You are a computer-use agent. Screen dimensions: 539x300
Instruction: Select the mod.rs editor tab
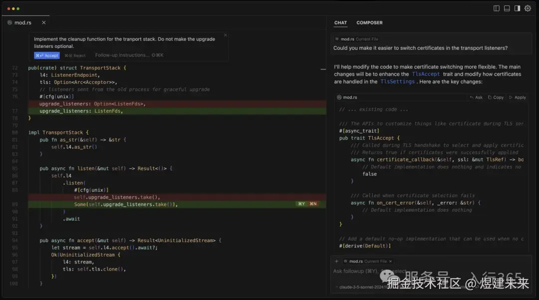coord(22,22)
